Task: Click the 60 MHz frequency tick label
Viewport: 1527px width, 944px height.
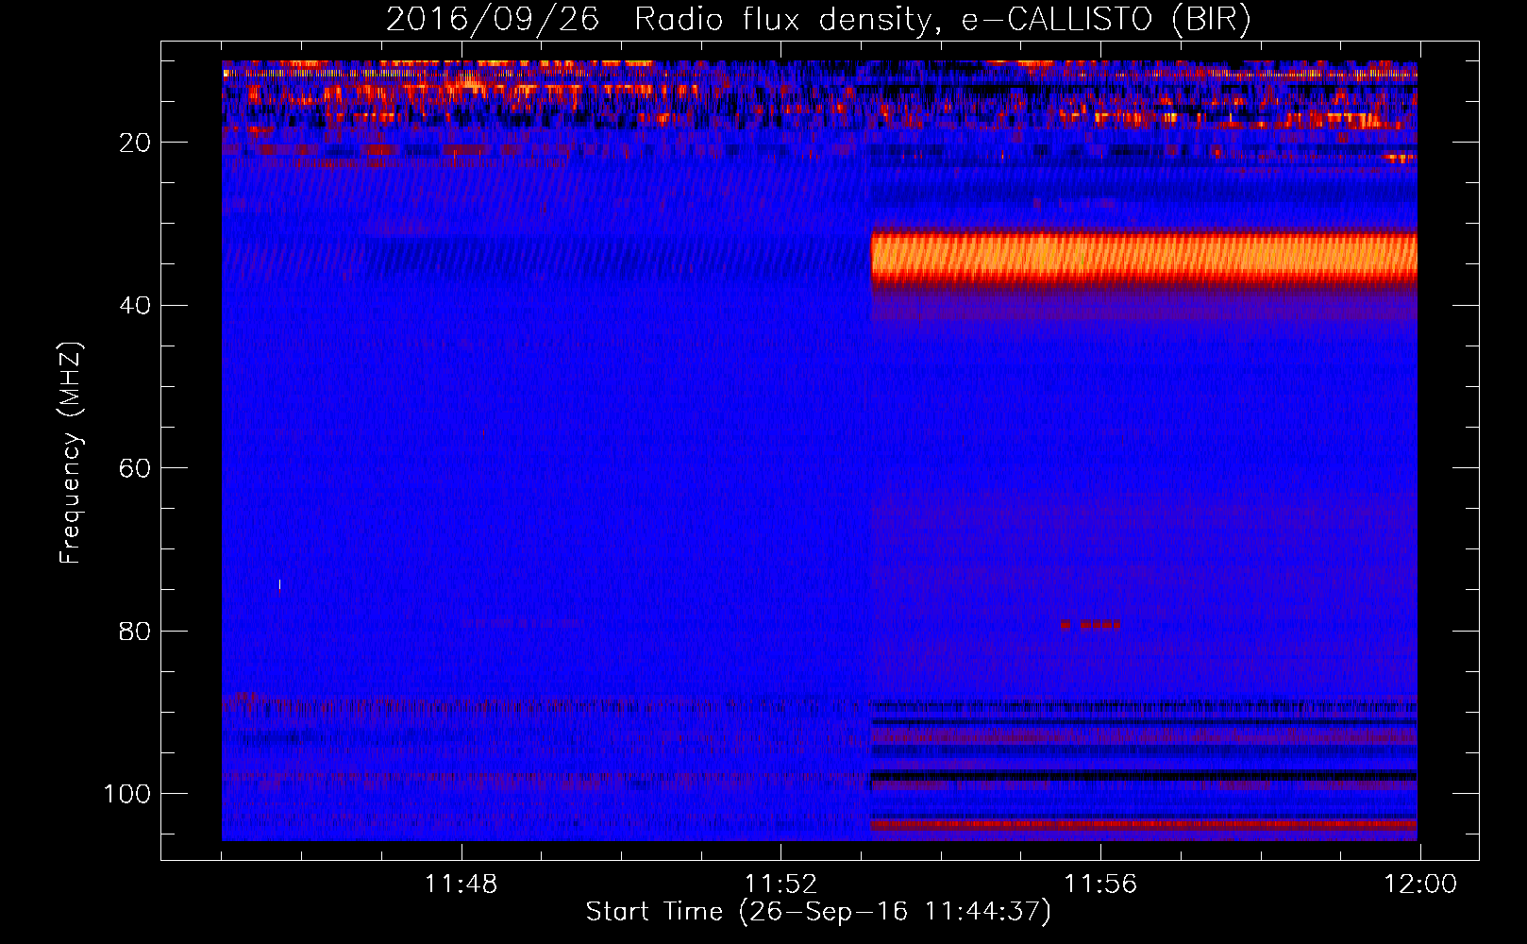Action: click(x=135, y=468)
